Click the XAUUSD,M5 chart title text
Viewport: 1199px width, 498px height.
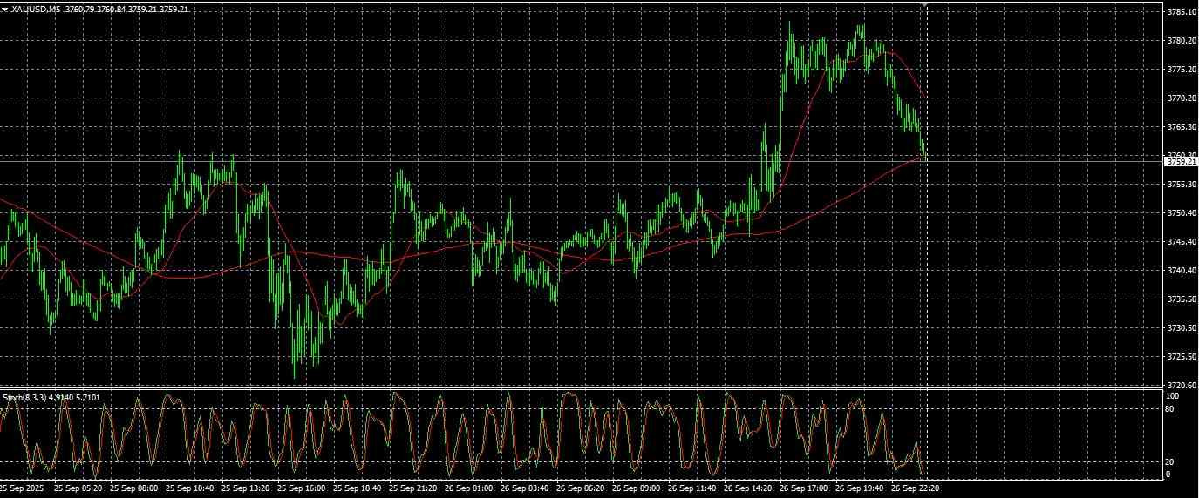coord(37,9)
